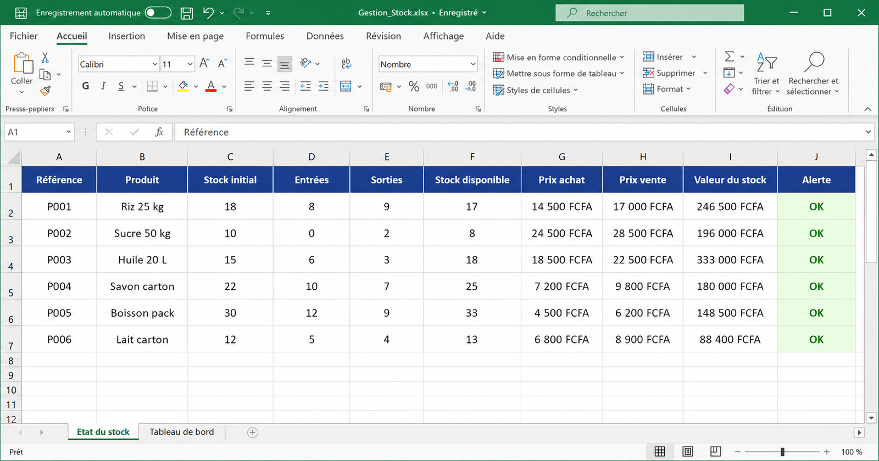Switch to Page Break preview view
The height and width of the screenshot is (461, 879).
(715, 451)
